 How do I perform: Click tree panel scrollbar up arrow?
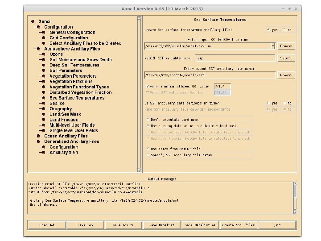click(x=140, y=18)
